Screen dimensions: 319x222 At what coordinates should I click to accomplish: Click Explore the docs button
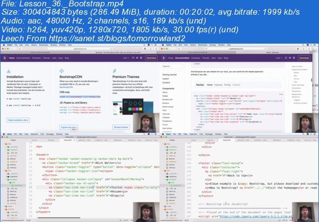coord(69,127)
